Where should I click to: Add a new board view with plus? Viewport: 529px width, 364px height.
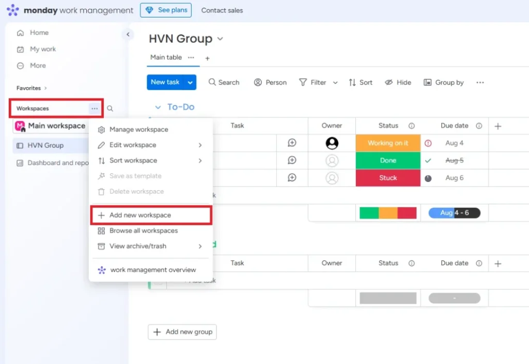pos(208,58)
